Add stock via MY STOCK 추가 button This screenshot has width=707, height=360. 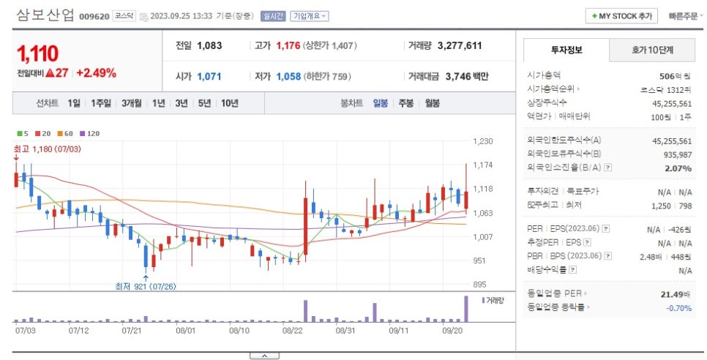click(x=621, y=16)
